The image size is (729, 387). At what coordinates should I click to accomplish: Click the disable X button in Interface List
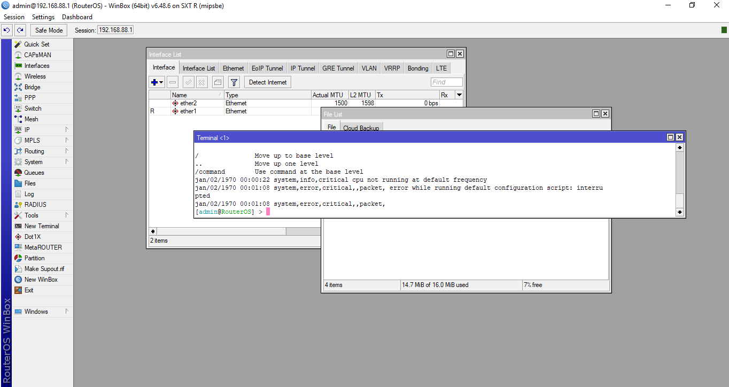tap(201, 82)
